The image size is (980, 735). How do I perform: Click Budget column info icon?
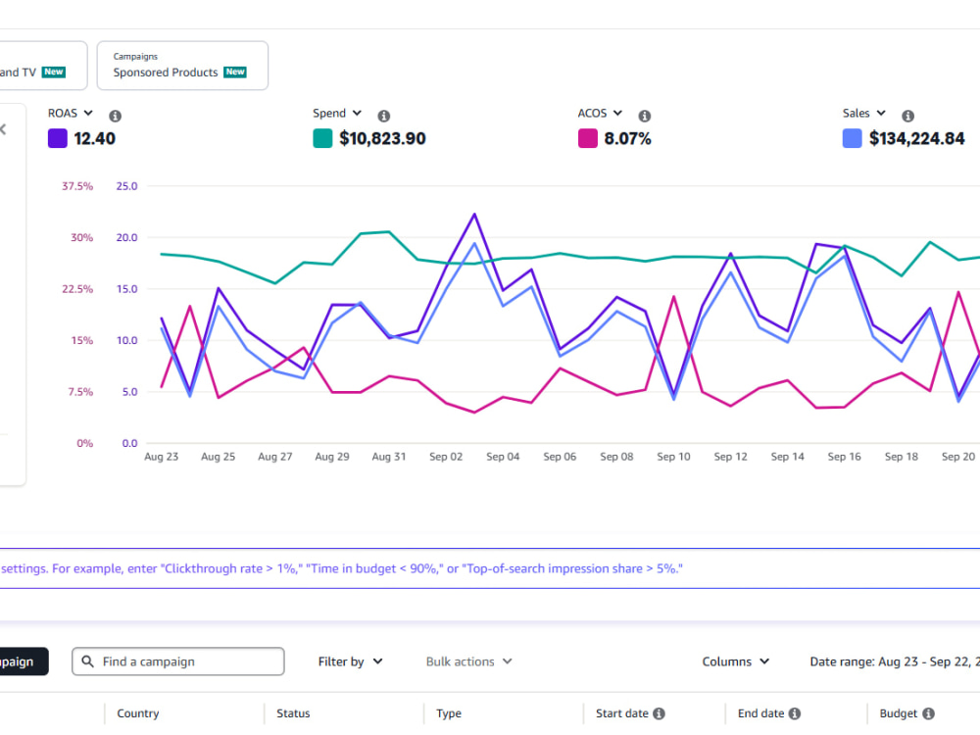coord(929,713)
